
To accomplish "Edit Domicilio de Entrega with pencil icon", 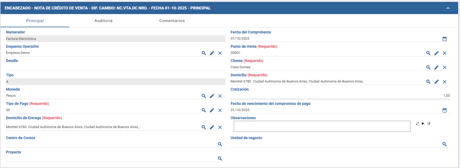I will tap(212, 127).
